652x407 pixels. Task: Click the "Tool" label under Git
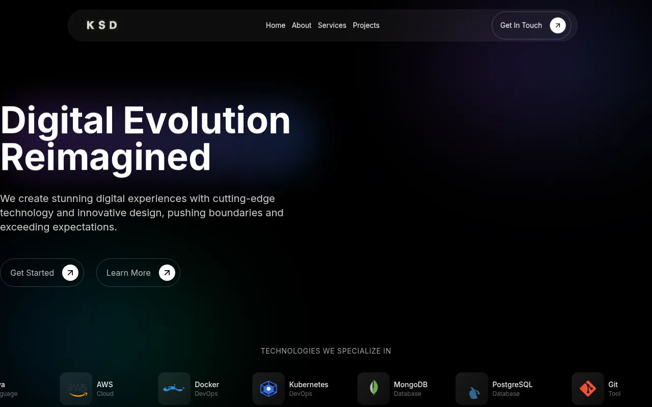point(615,394)
